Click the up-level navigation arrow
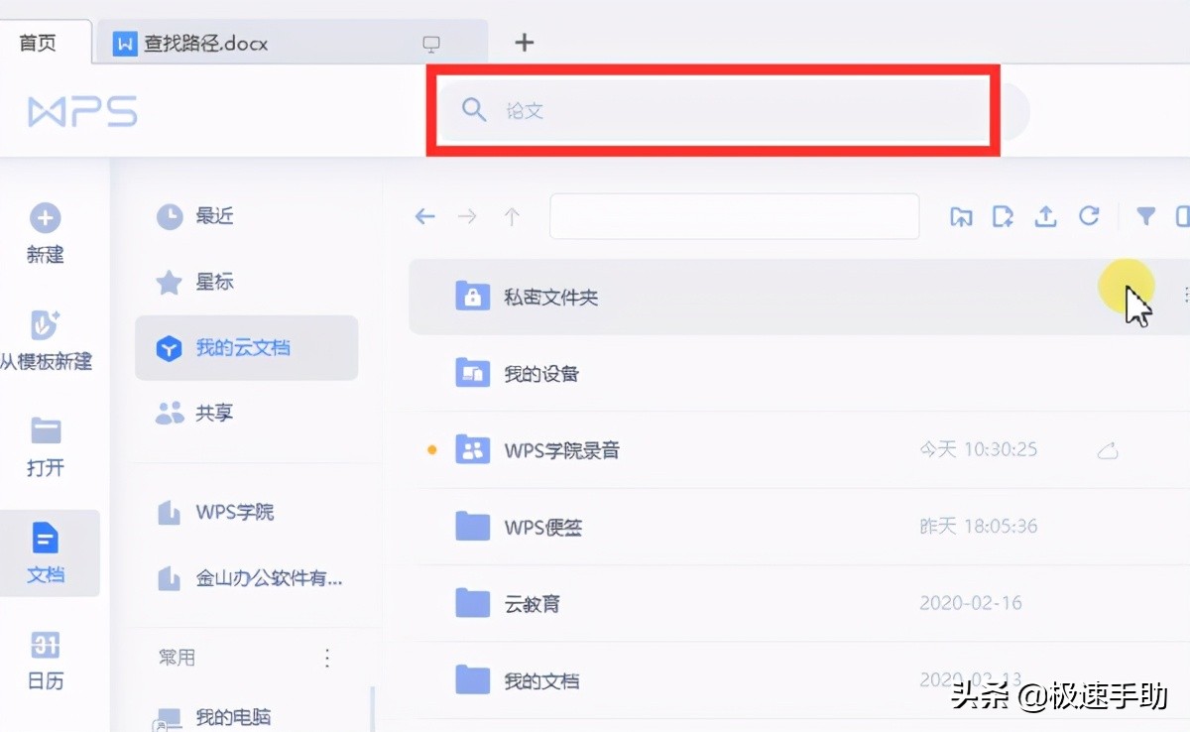 512,215
